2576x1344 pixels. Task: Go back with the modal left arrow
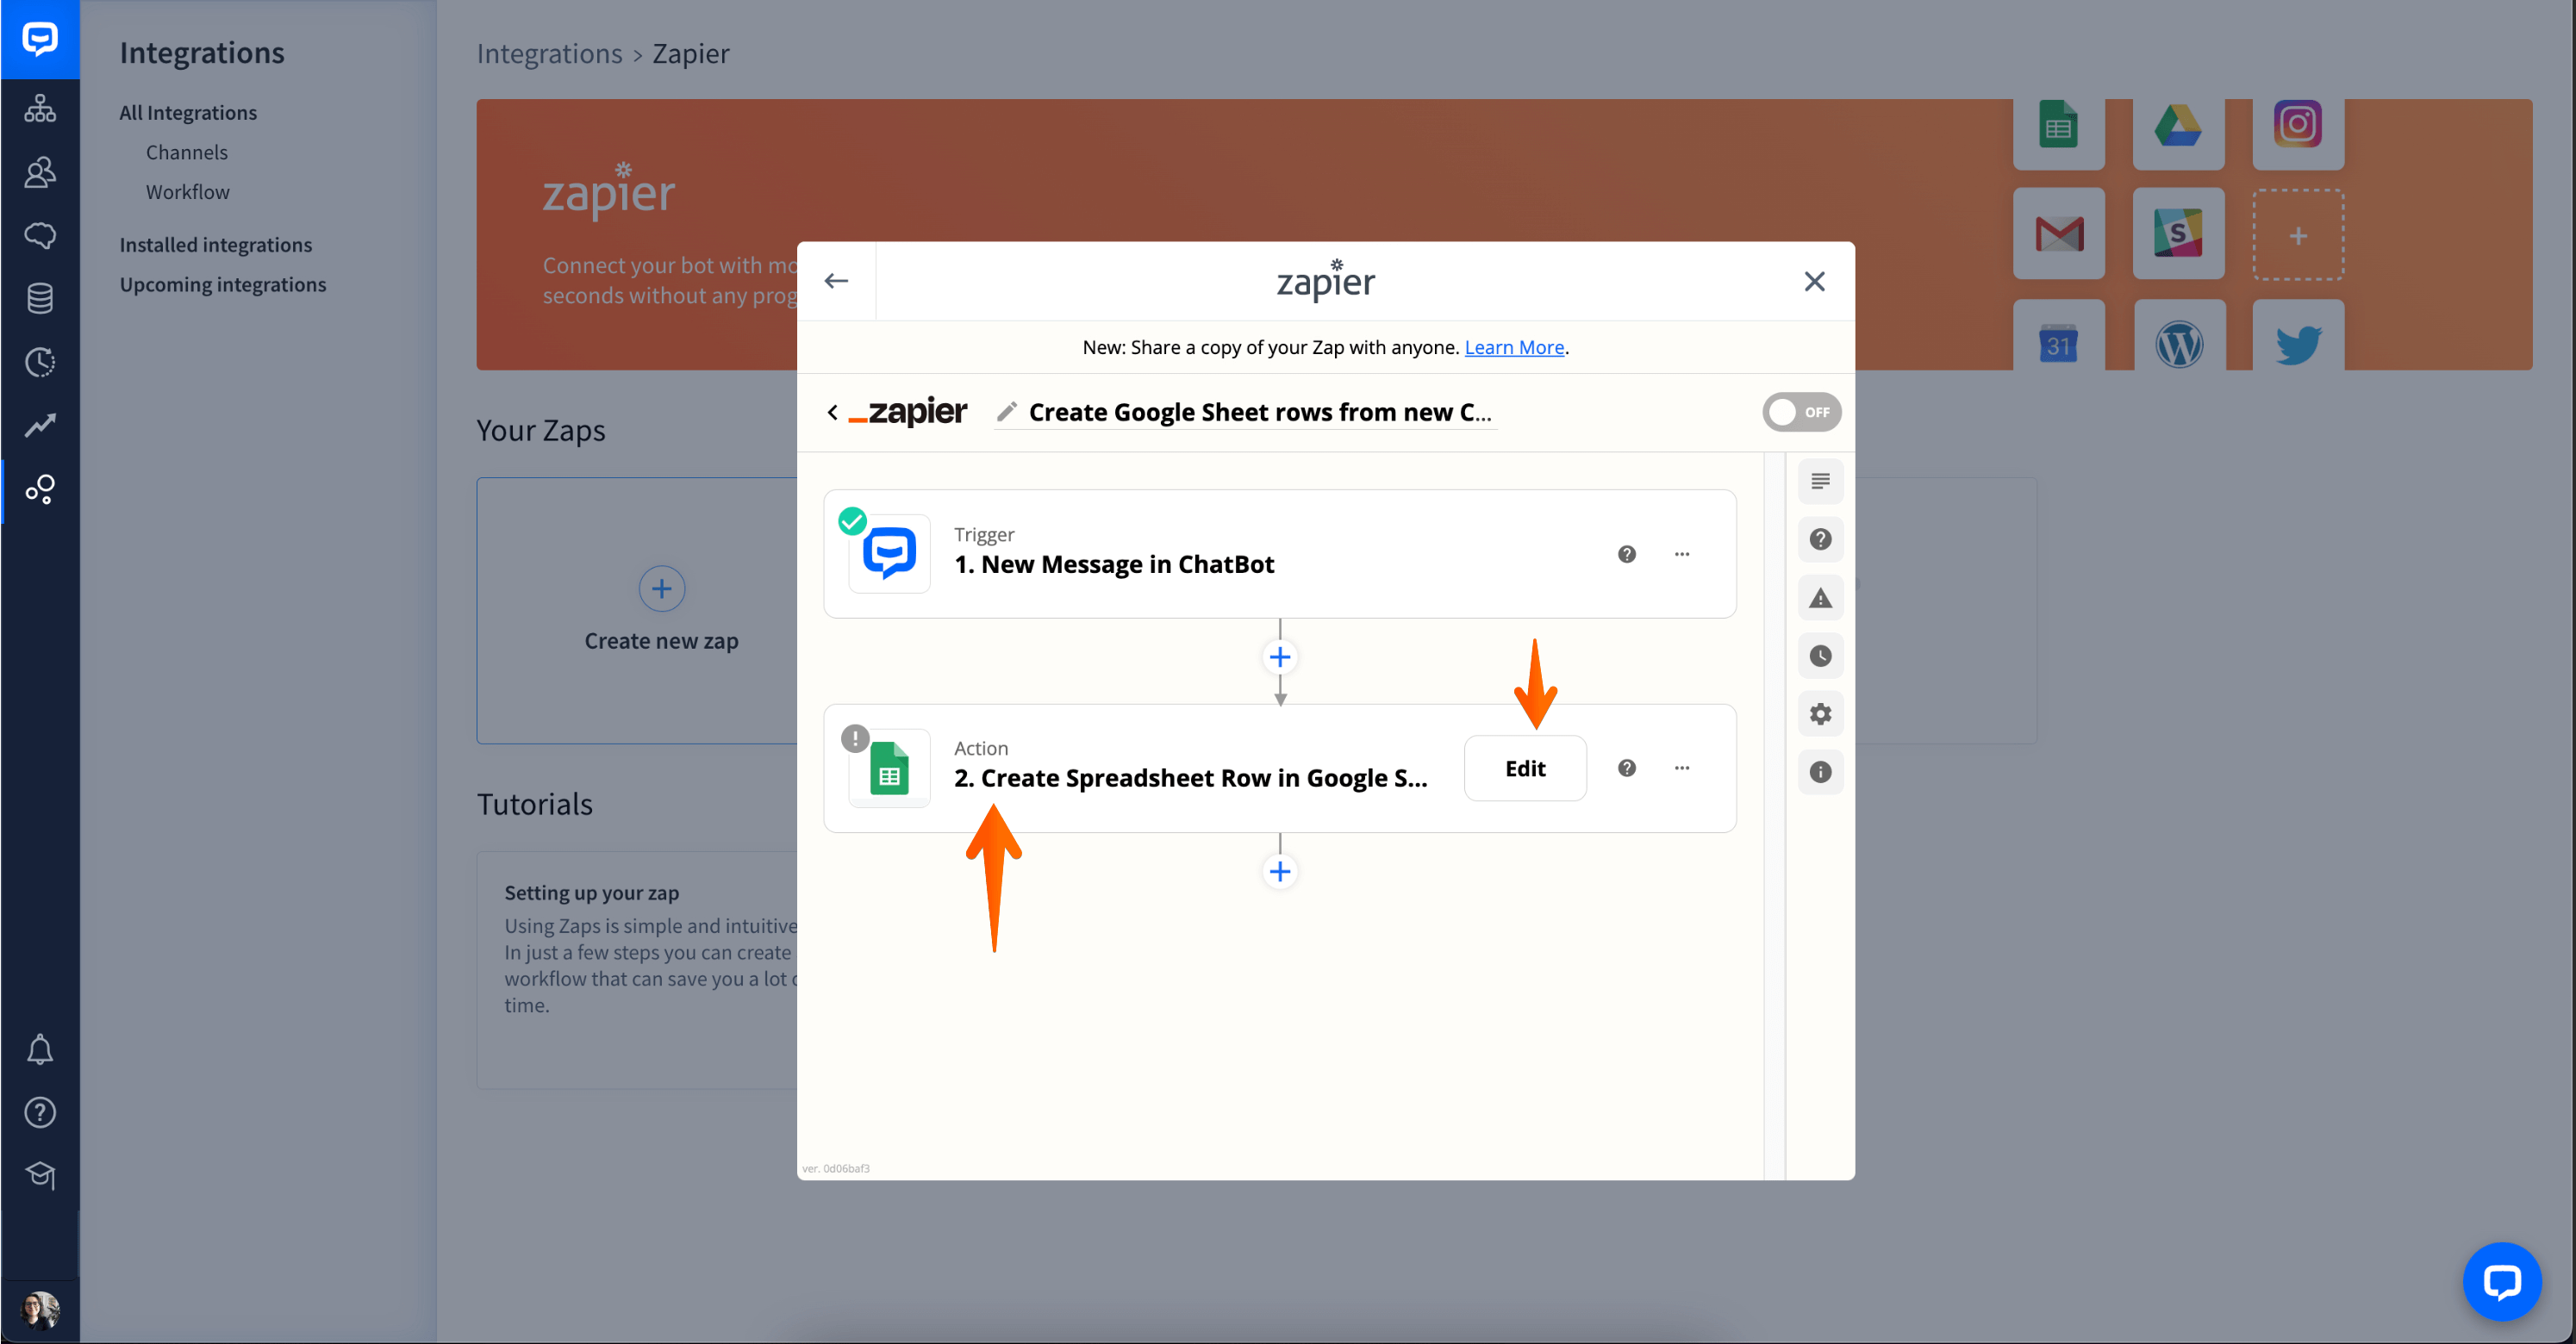836,281
